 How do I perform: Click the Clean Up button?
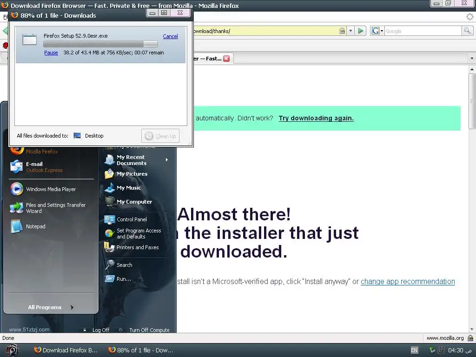tap(160, 136)
